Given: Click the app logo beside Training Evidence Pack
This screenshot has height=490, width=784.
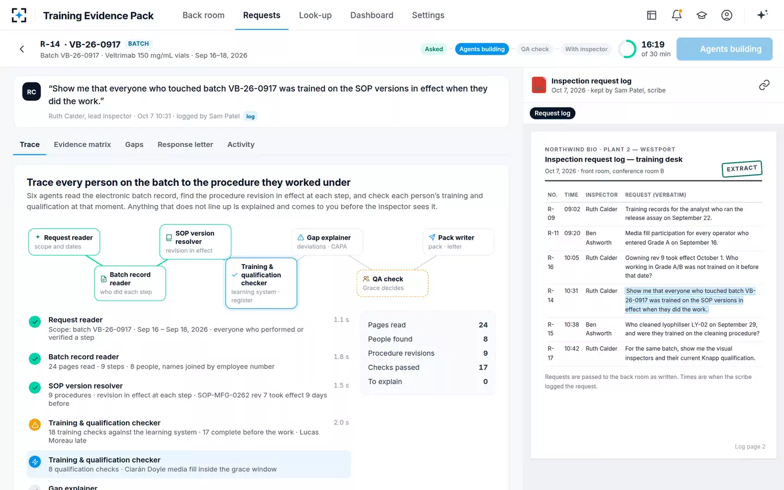Looking at the screenshot, I should [19, 15].
